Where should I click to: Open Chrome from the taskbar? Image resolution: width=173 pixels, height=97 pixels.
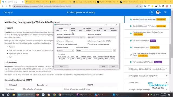point(54,95)
